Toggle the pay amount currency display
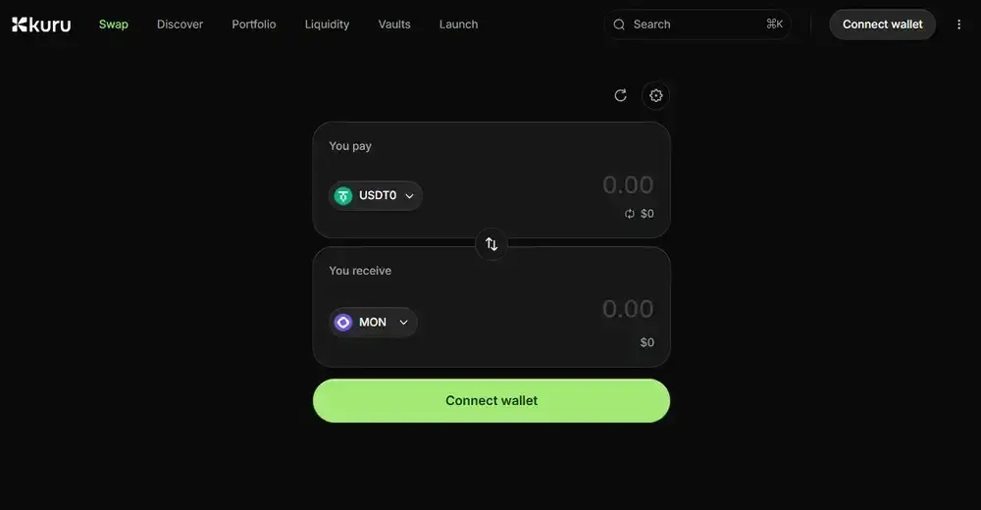Image resolution: width=981 pixels, height=510 pixels. click(x=630, y=214)
